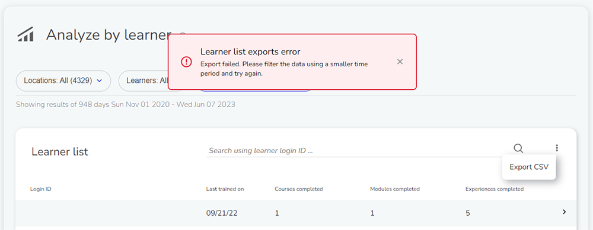Dismiss the Learner list exports error alert
The image size is (593, 230).
400,62
